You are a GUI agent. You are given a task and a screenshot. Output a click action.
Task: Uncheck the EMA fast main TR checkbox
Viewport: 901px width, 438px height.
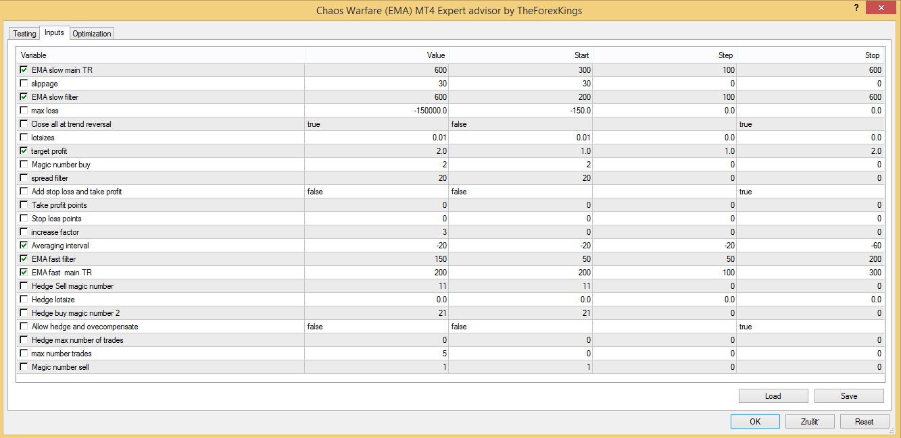24,273
